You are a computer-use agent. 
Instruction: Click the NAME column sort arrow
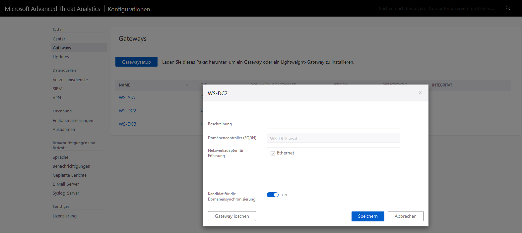(x=187, y=85)
